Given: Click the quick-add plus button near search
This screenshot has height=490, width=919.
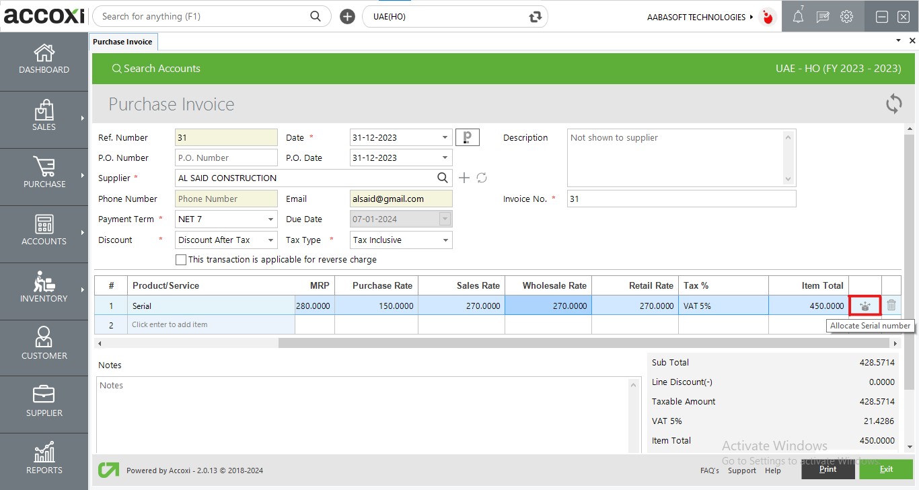Looking at the screenshot, I should (347, 17).
